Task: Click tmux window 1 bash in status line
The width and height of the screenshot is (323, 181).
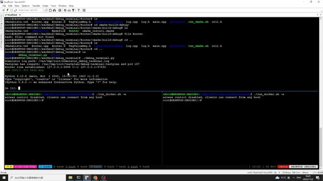Action: point(45,166)
